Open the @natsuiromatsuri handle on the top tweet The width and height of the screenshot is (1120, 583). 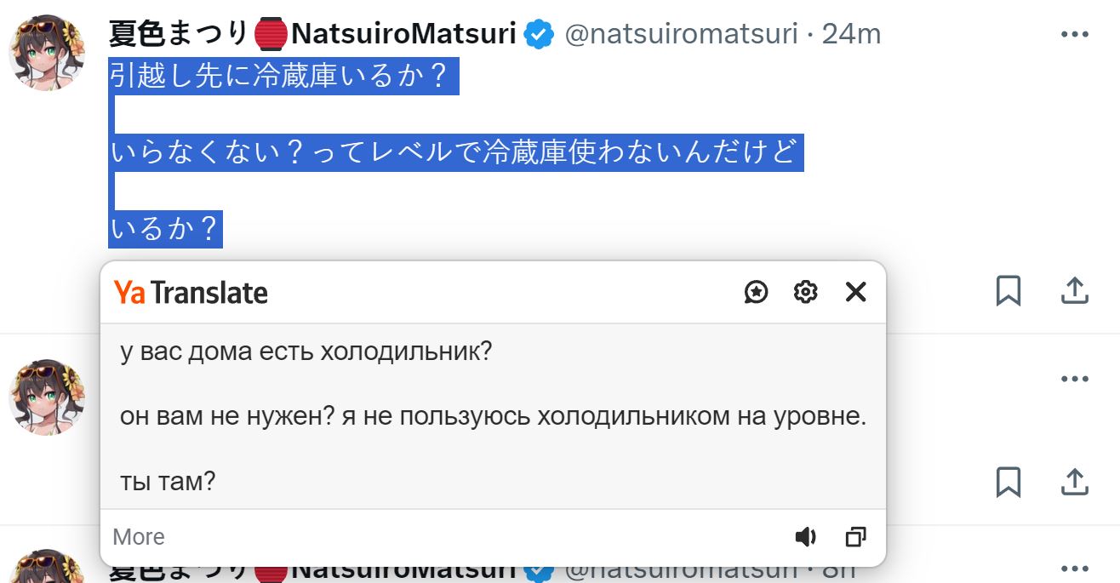tap(681, 34)
